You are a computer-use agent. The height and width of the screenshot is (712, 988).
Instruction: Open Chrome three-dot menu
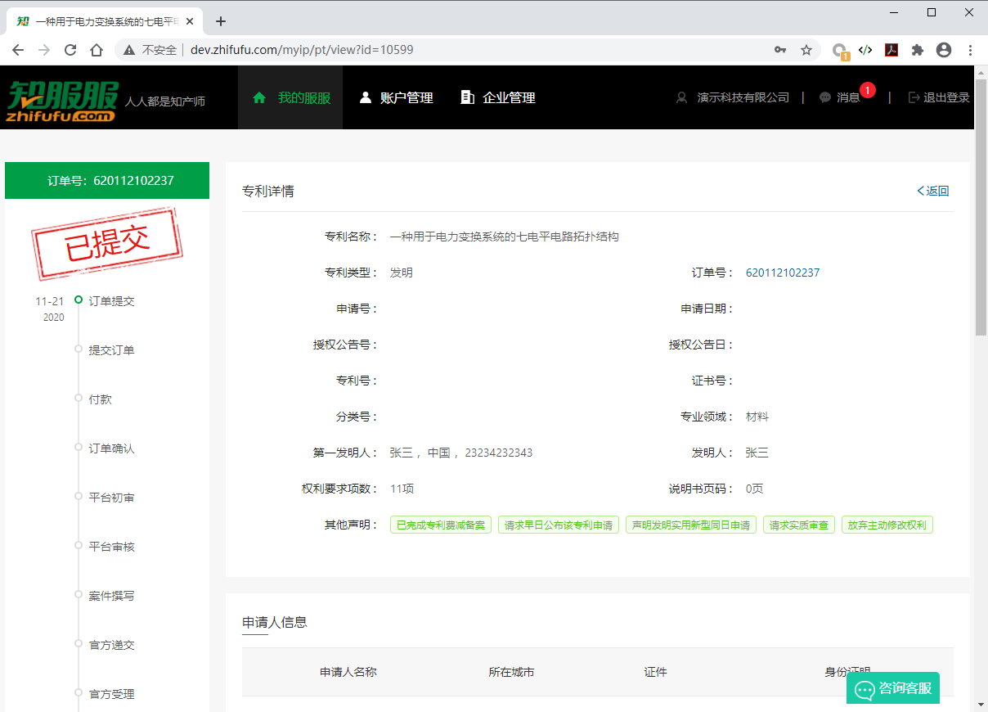(x=970, y=50)
